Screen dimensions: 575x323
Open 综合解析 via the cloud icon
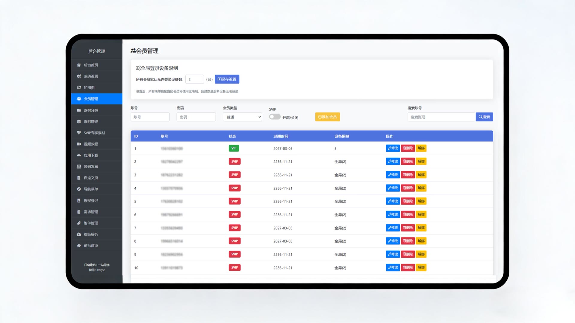(x=78, y=234)
